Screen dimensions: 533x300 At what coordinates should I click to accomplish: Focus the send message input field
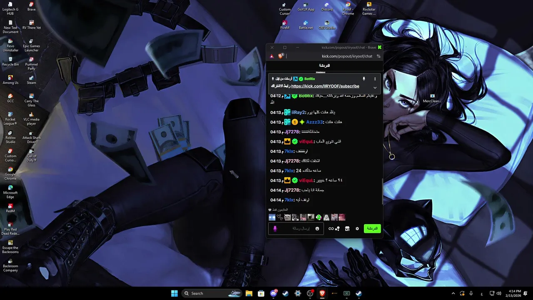click(x=296, y=228)
